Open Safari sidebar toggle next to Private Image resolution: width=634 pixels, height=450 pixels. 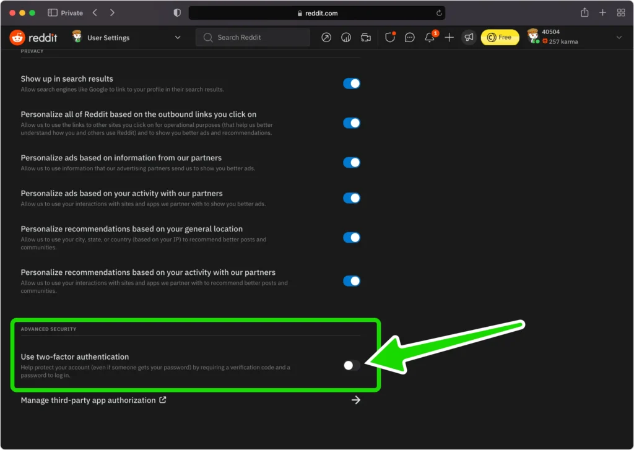pos(53,13)
